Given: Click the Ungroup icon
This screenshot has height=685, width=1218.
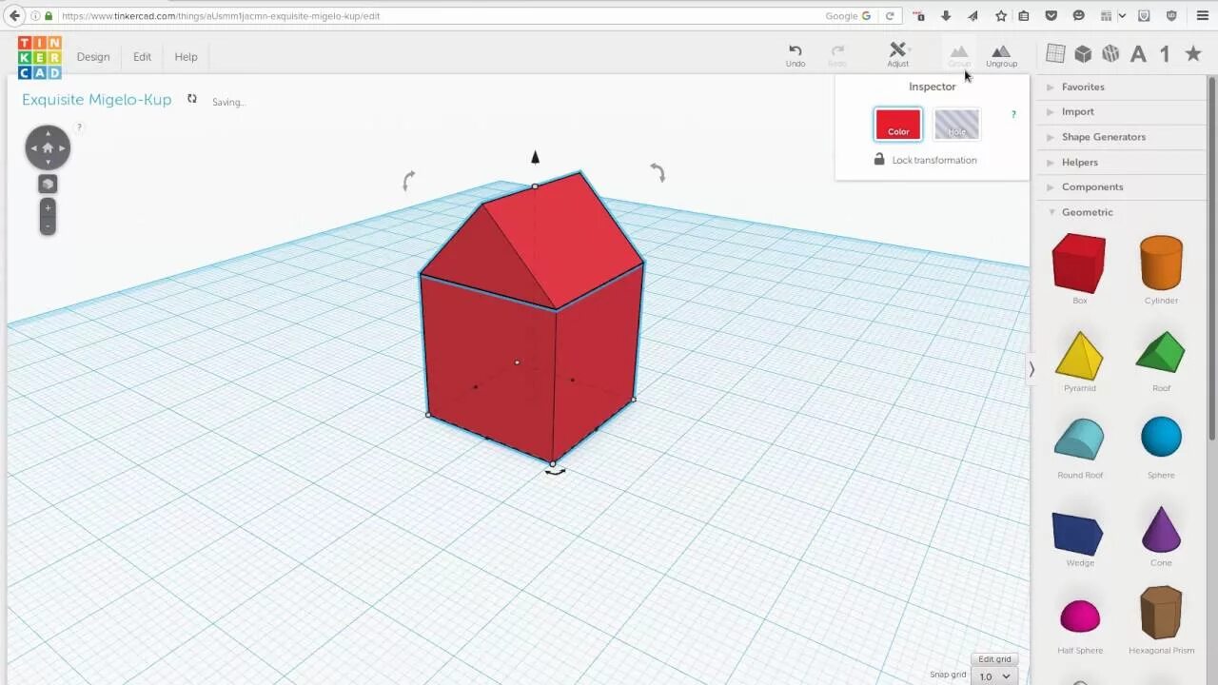Looking at the screenshot, I should pos(1001,55).
